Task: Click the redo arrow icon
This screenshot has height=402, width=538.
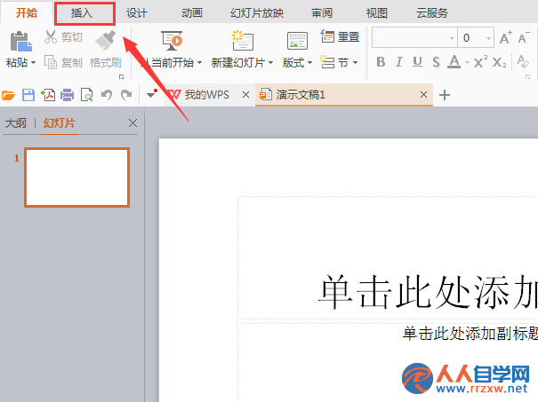Action: click(x=126, y=95)
